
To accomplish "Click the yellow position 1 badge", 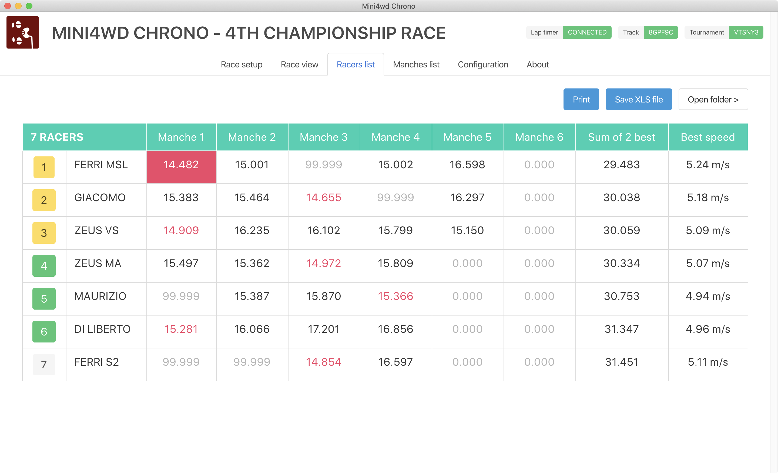I will pyautogui.click(x=44, y=167).
